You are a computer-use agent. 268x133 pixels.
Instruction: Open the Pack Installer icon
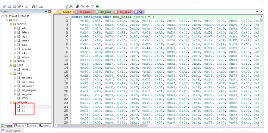tap(97, 6)
